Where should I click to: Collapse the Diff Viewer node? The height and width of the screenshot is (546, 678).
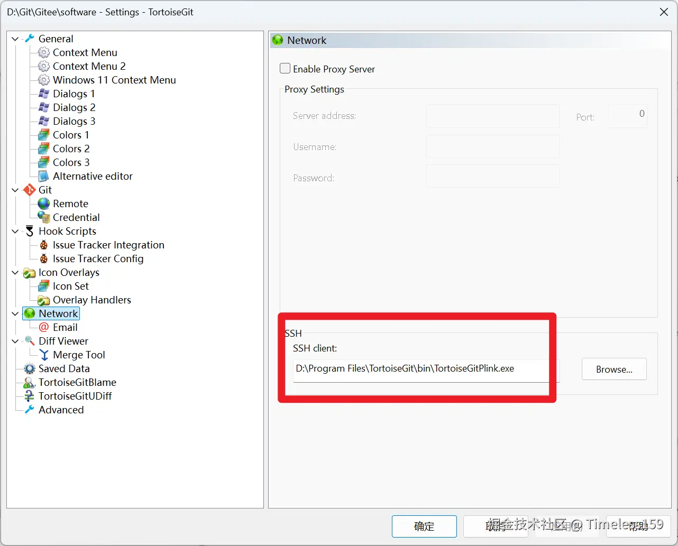click(15, 341)
